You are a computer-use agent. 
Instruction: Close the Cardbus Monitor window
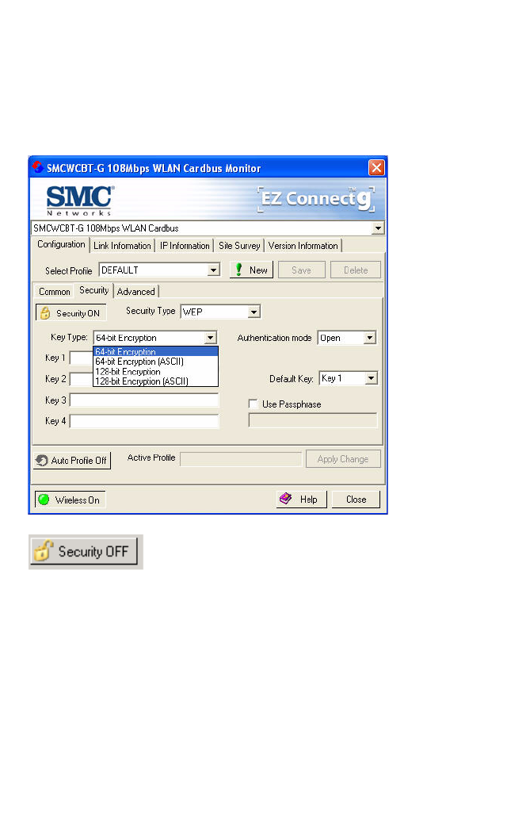click(x=376, y=167)
